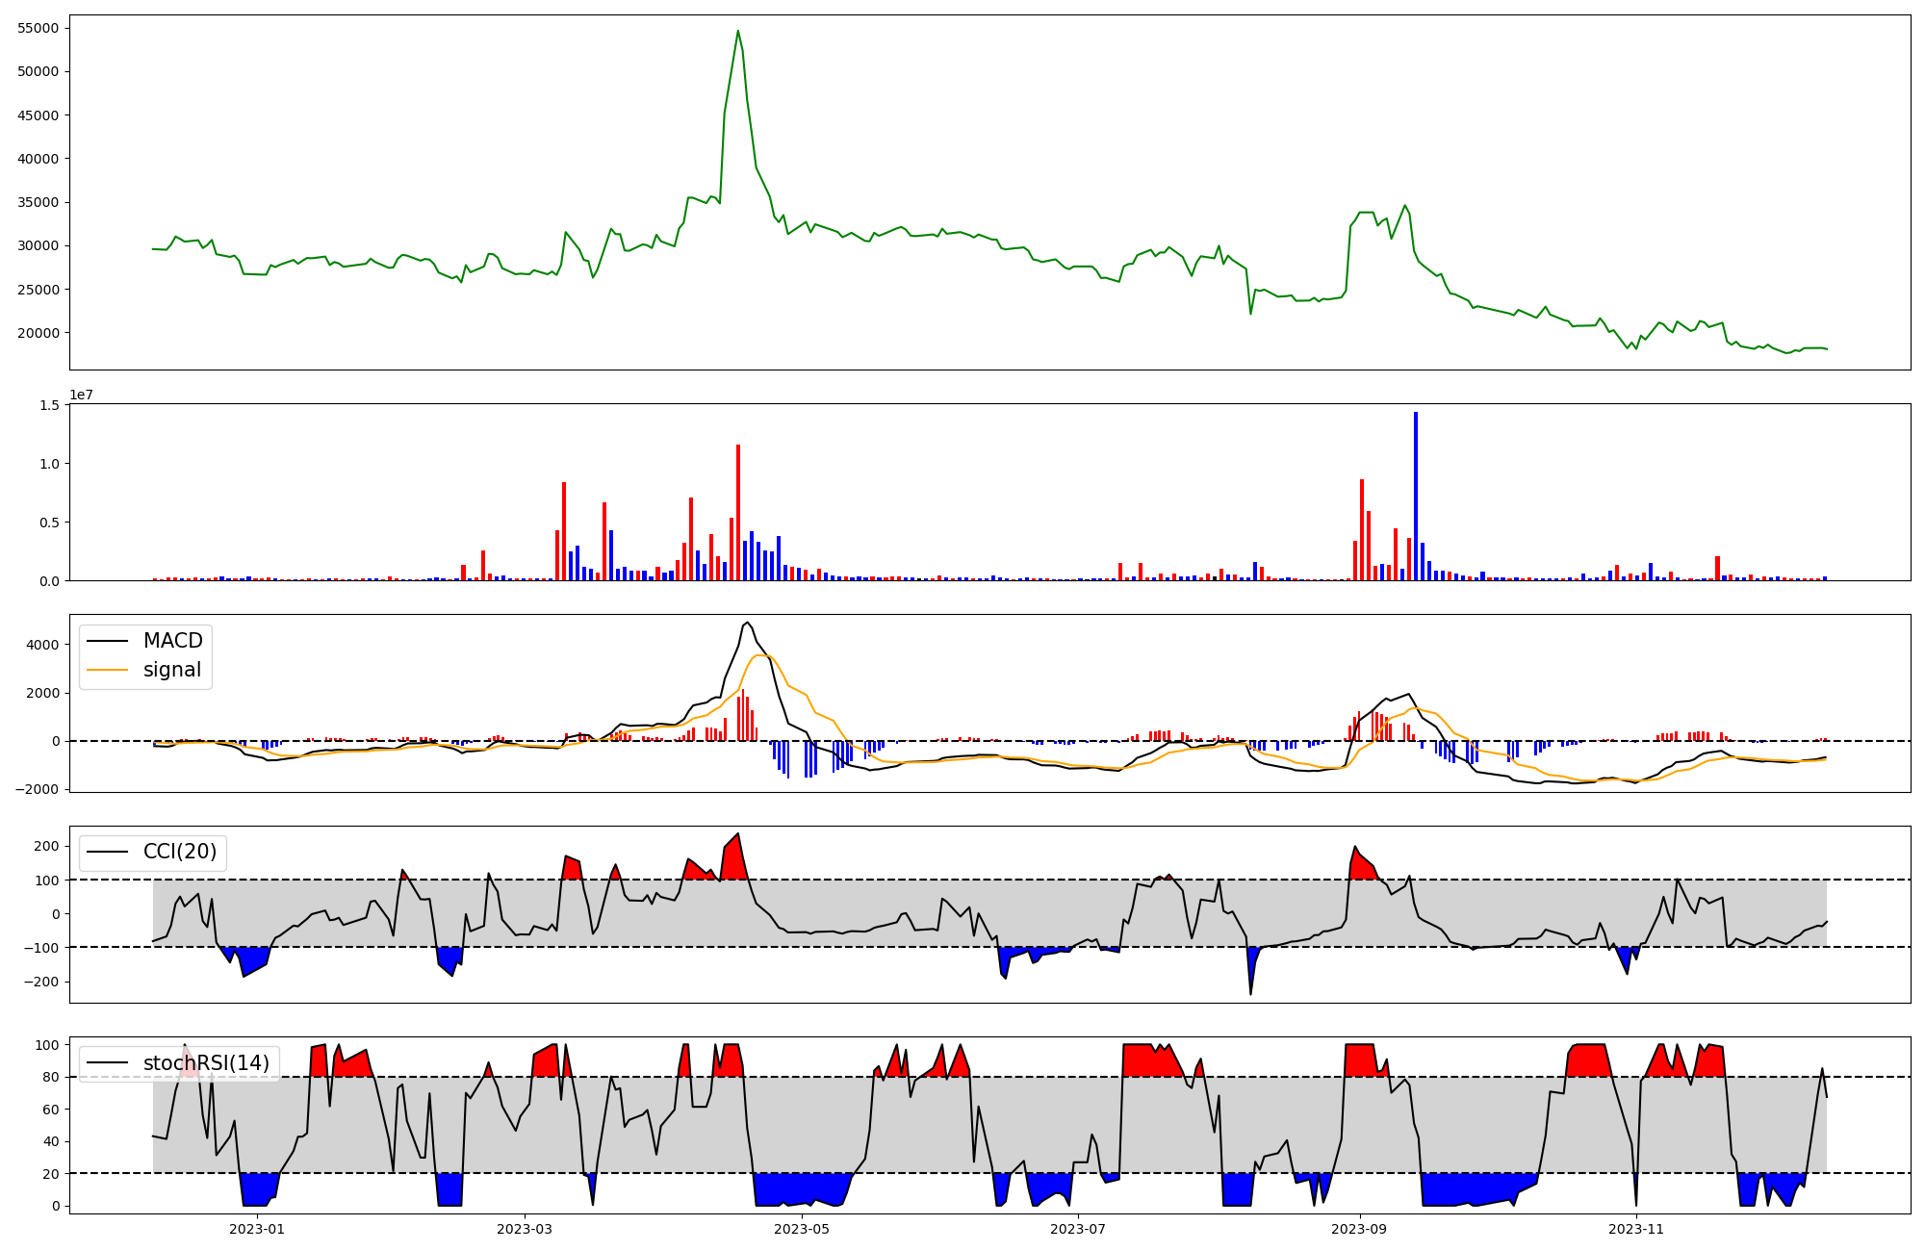
Task: Click the 20000 price axis label
Action: pyautogui.click(x=38, y=333)
